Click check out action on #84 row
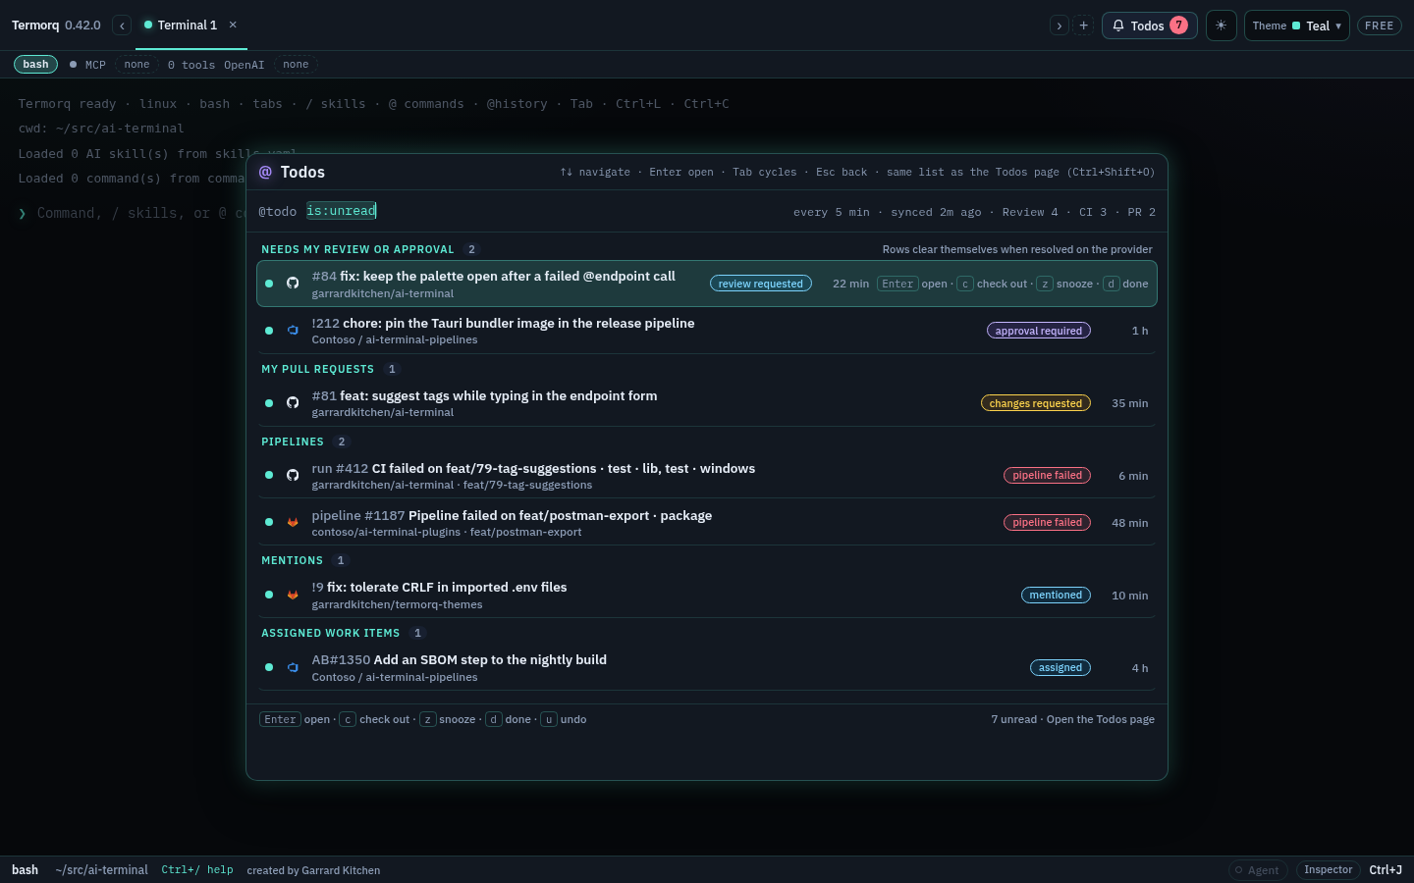This screenshot has height=883, width=1414. coord(994,284)
